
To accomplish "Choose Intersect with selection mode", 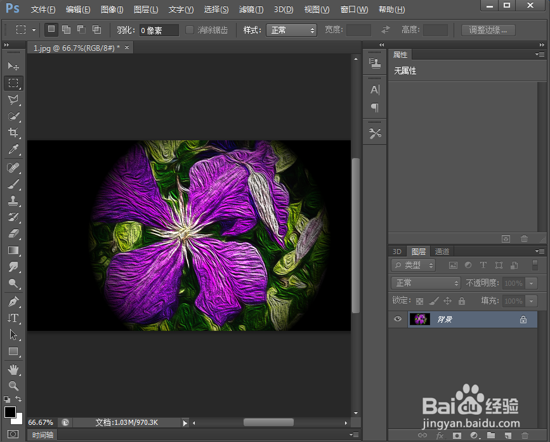I will point(97,30).
